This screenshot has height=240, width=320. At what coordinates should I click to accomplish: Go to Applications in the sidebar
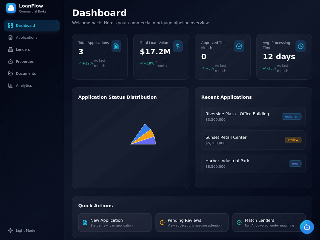tap(32, 37)
